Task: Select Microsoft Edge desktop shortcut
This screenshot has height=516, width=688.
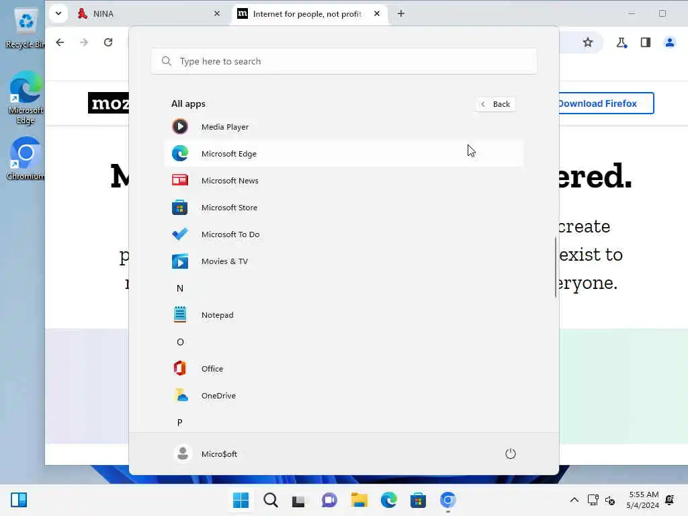Action: coord(26,97)
